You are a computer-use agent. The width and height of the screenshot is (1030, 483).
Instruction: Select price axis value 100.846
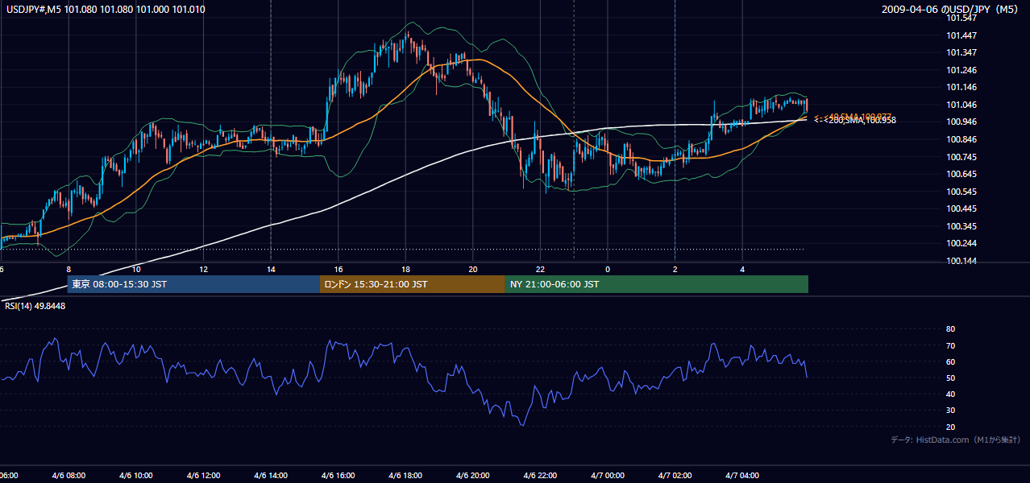click(x=961, y=139)
